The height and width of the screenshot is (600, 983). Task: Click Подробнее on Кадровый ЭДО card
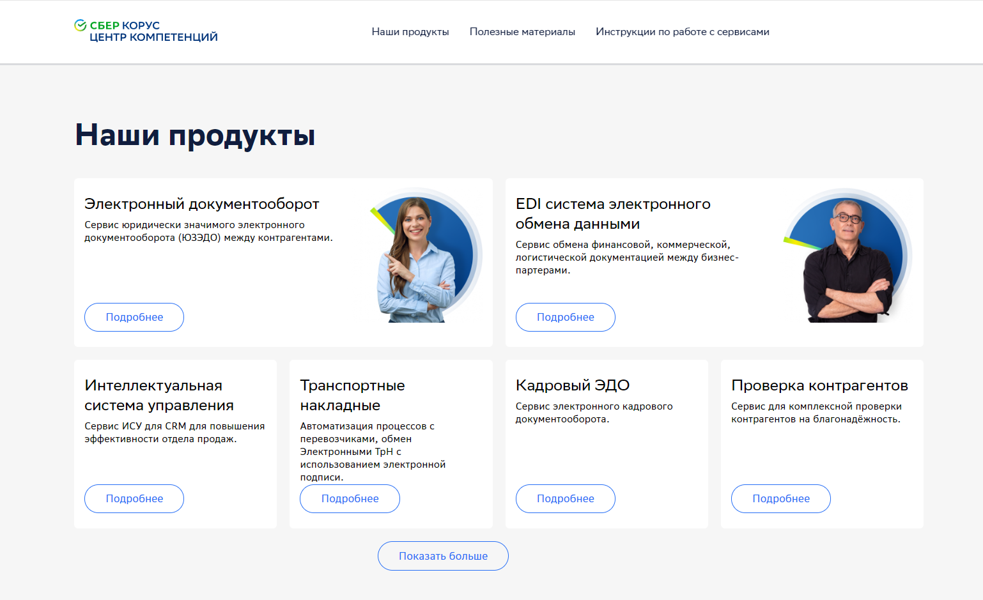coord(565,498)
